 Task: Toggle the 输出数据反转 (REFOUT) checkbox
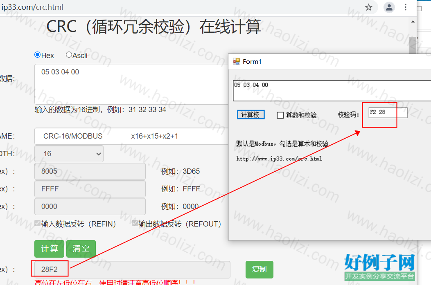tap(135, 223)
